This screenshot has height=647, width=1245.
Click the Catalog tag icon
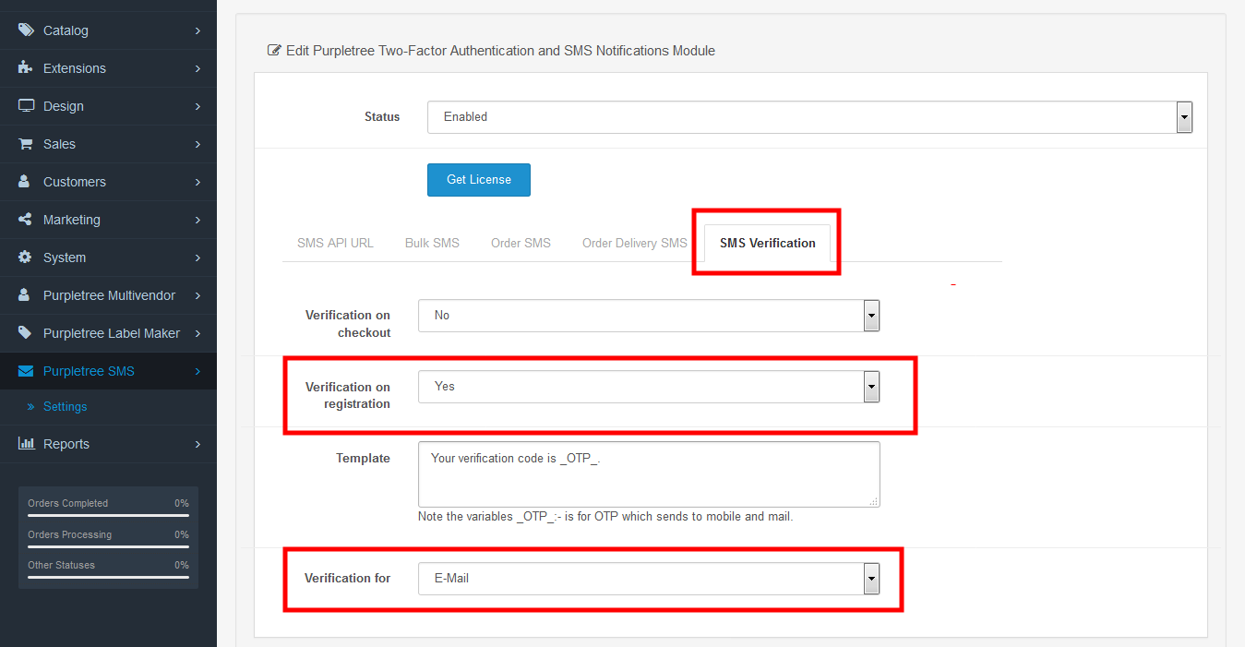26,30
